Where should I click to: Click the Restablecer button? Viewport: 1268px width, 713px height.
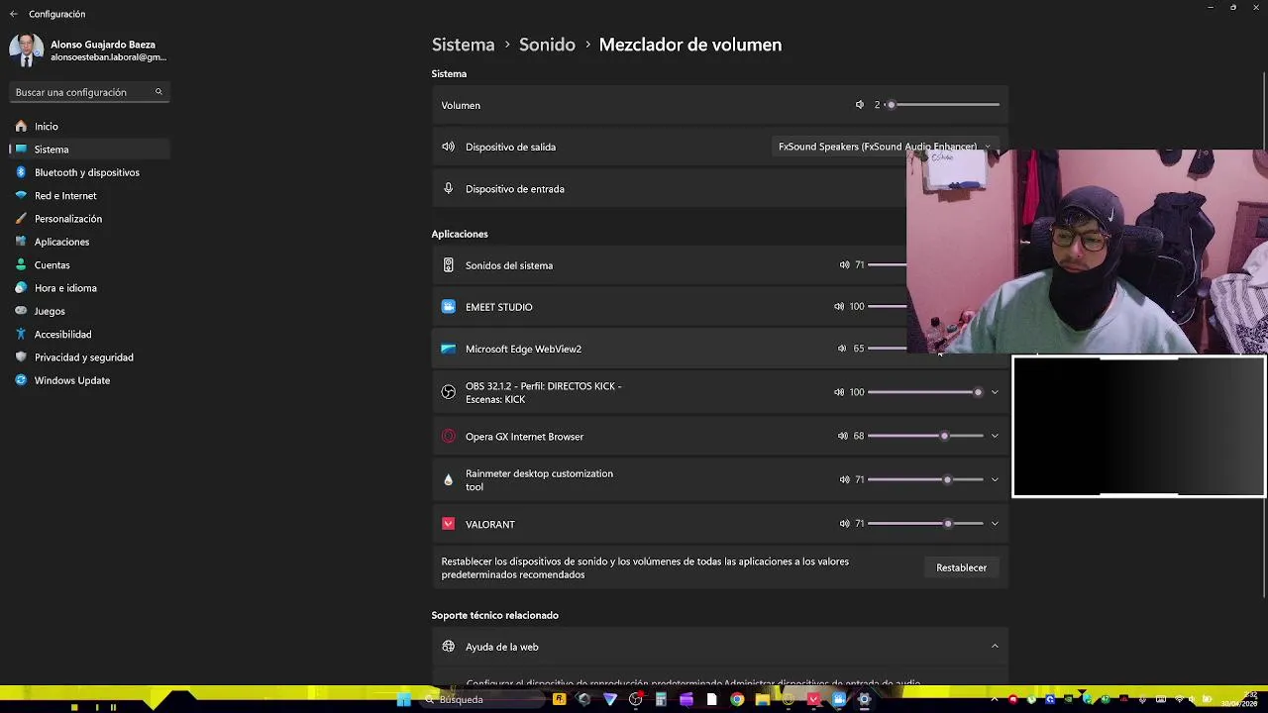coord(962,567)
